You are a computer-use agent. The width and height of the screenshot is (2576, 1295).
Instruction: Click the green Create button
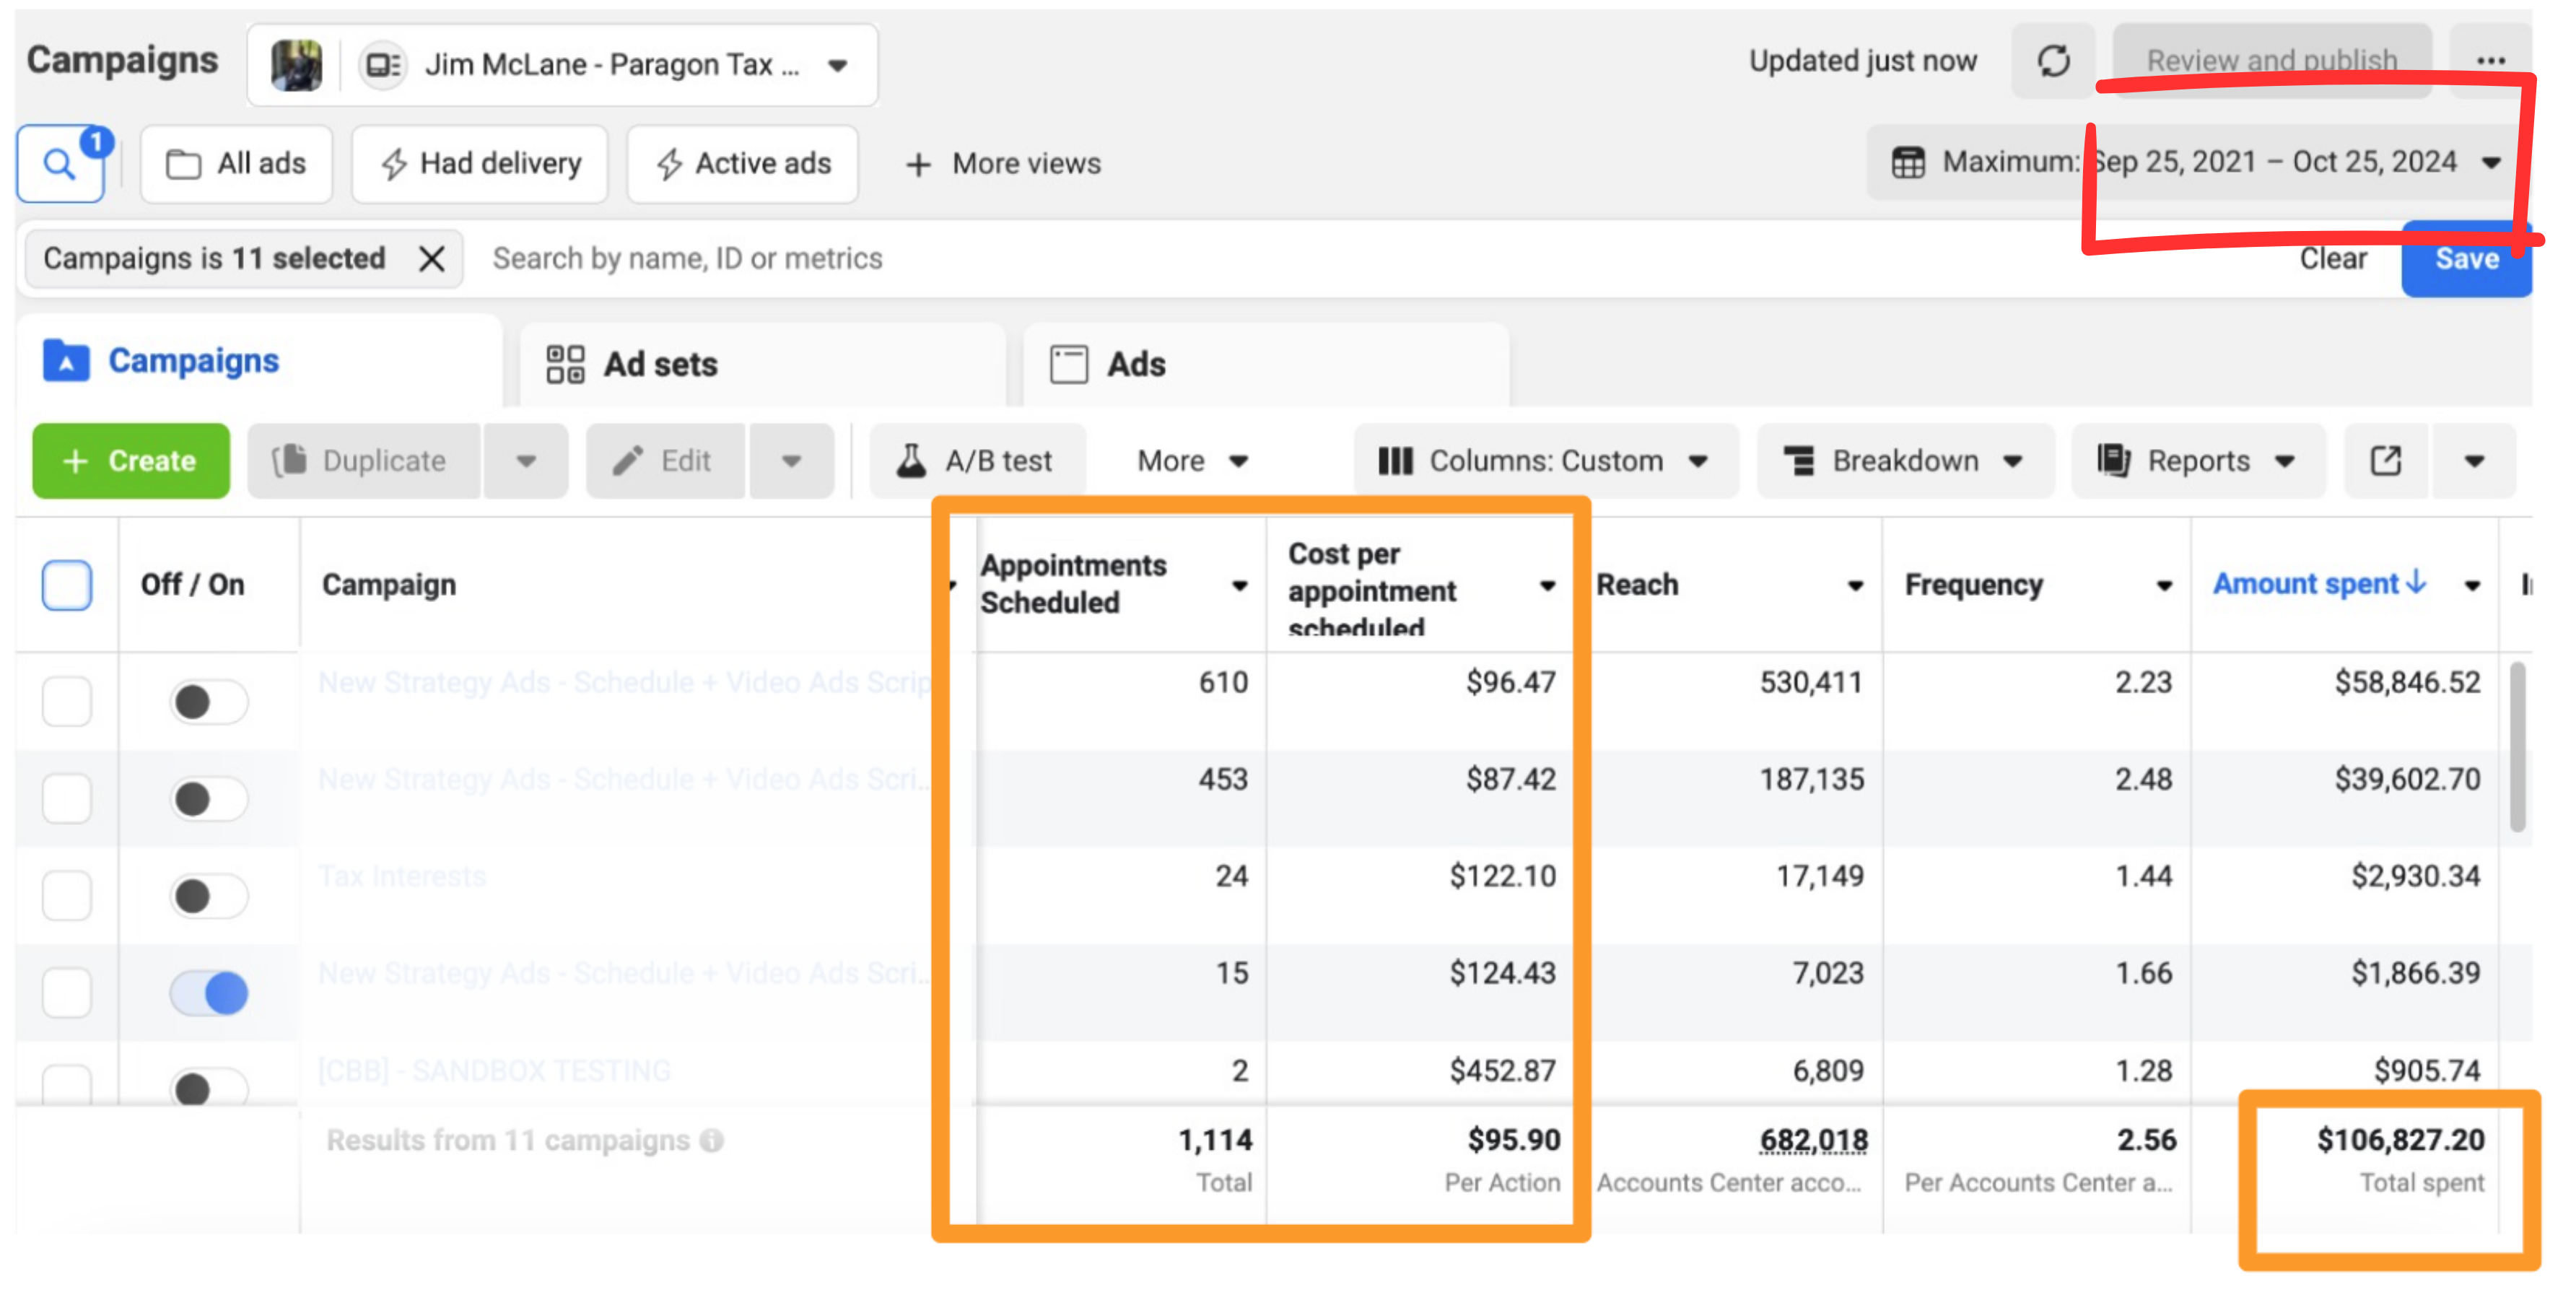[x=131, y=461]
